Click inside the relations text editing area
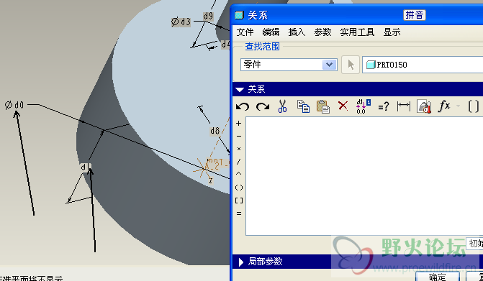483x281 pixels. tap(364, 176)
